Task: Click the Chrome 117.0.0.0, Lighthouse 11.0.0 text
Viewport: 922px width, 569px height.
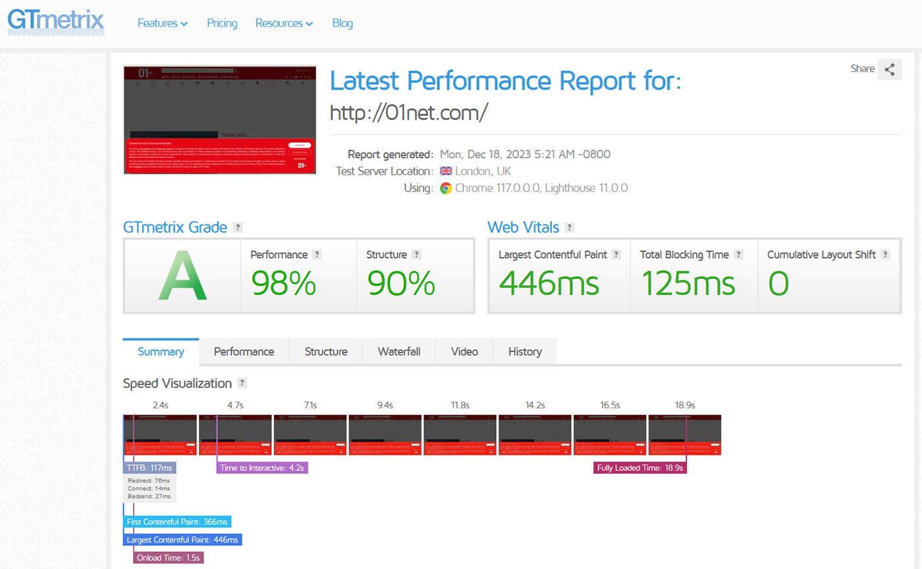Action: [541, 188]
